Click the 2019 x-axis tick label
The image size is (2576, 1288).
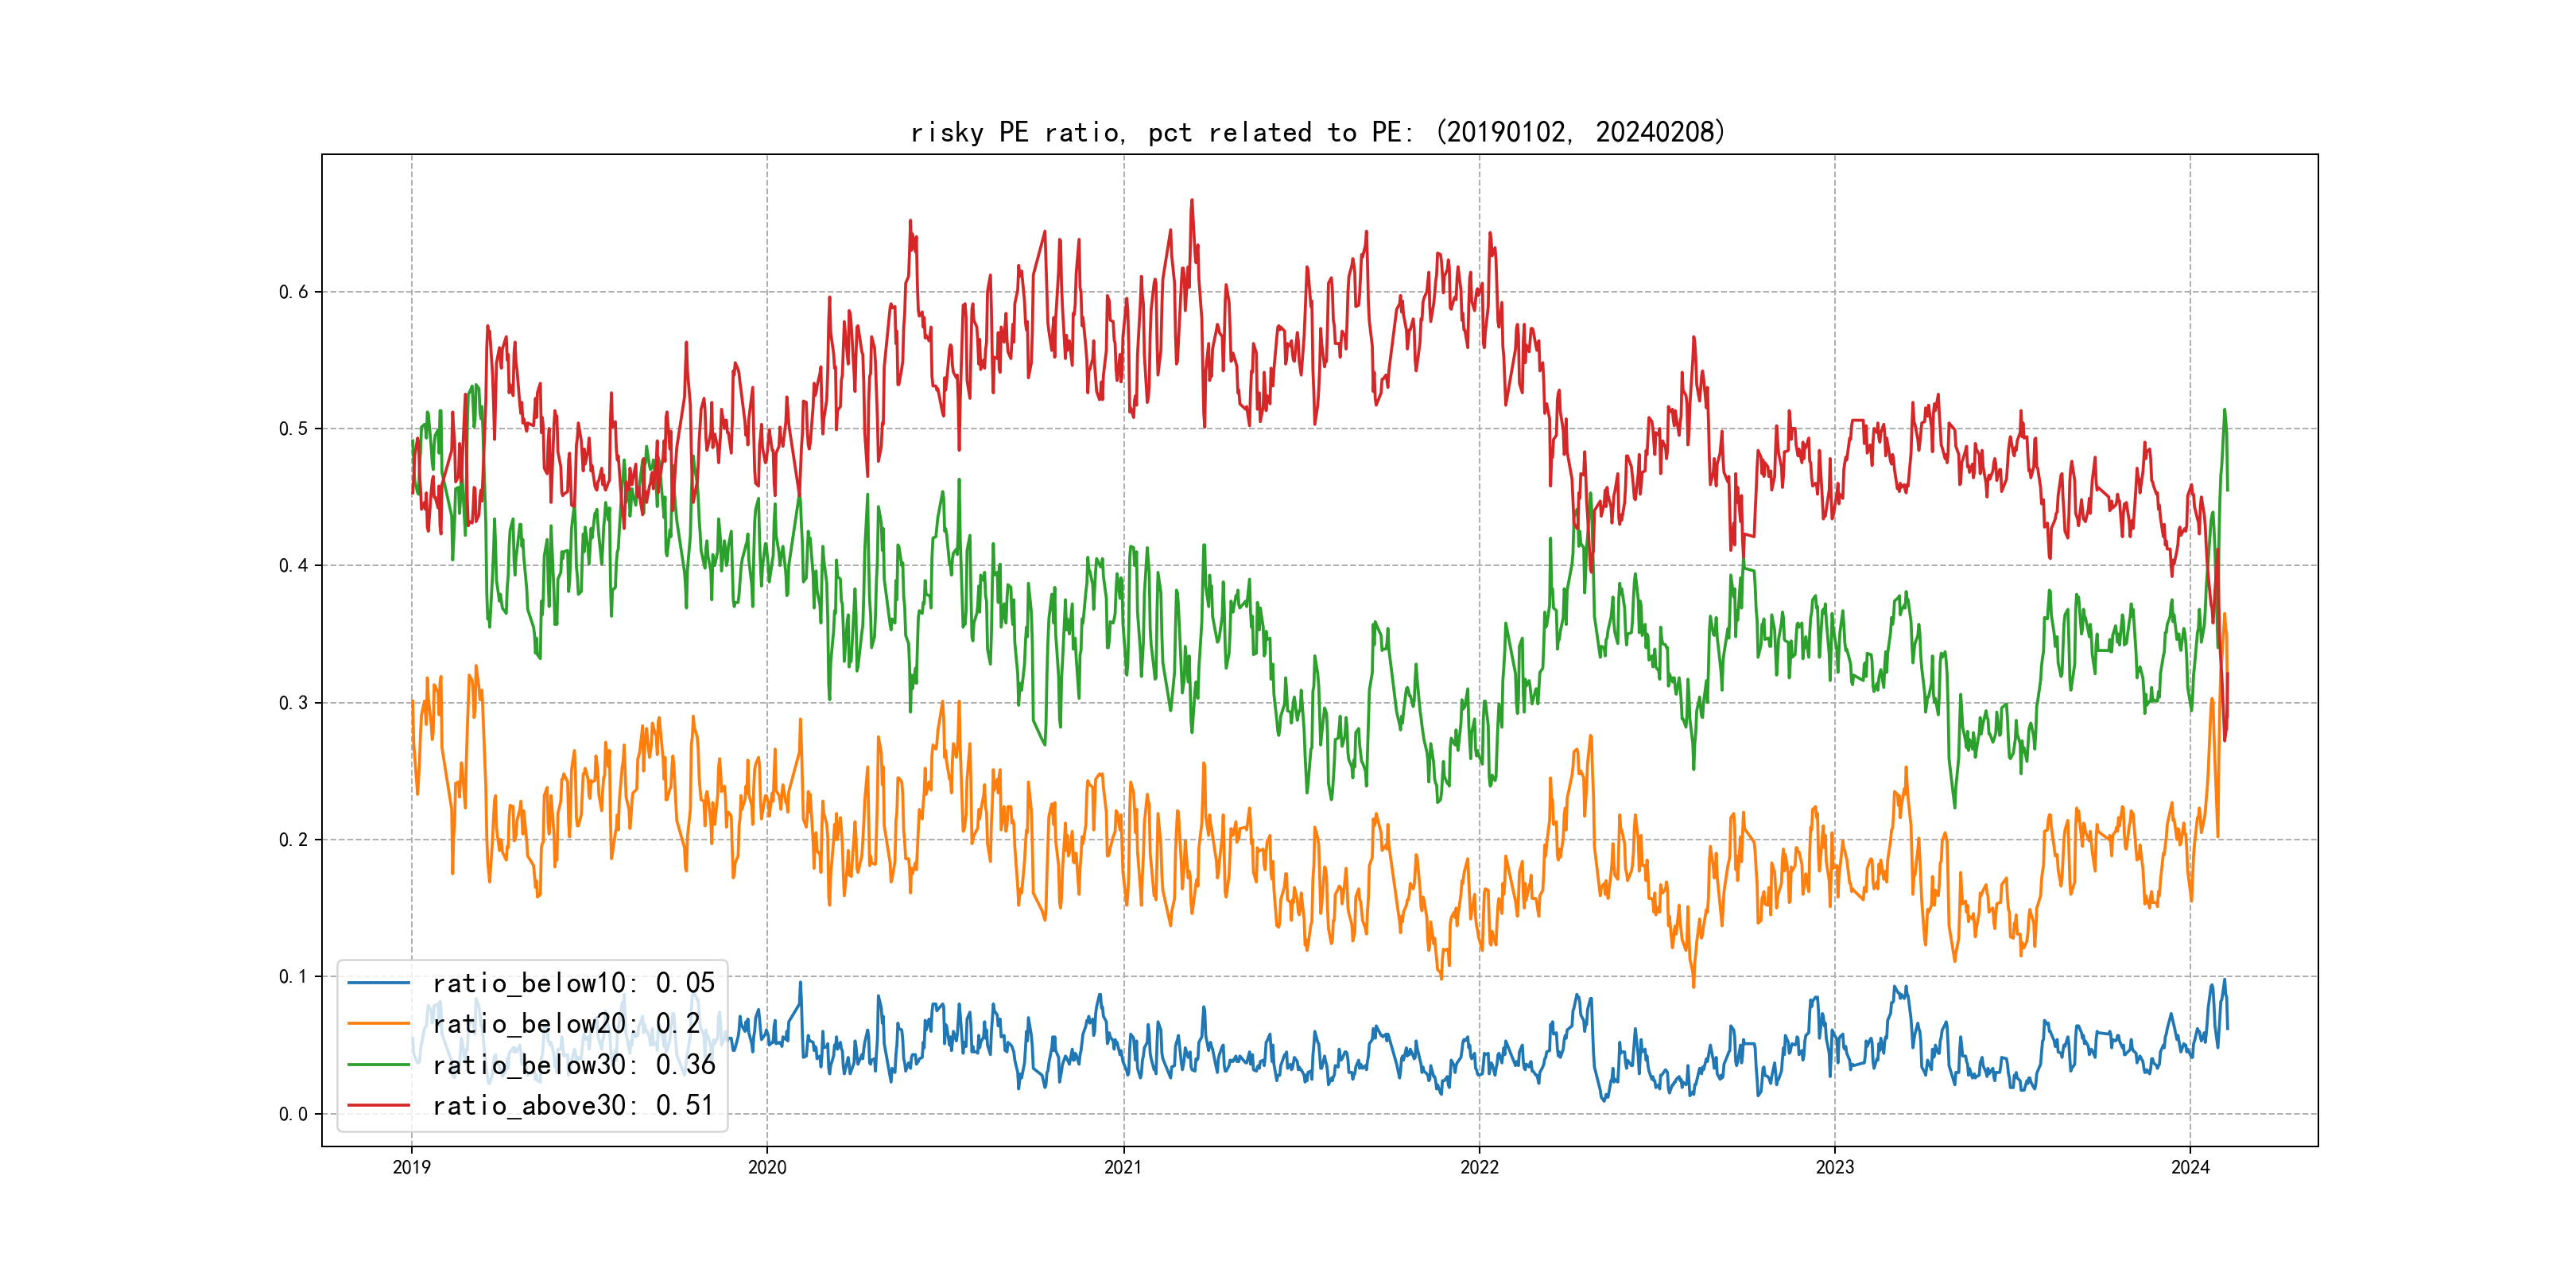point(411,1167)
